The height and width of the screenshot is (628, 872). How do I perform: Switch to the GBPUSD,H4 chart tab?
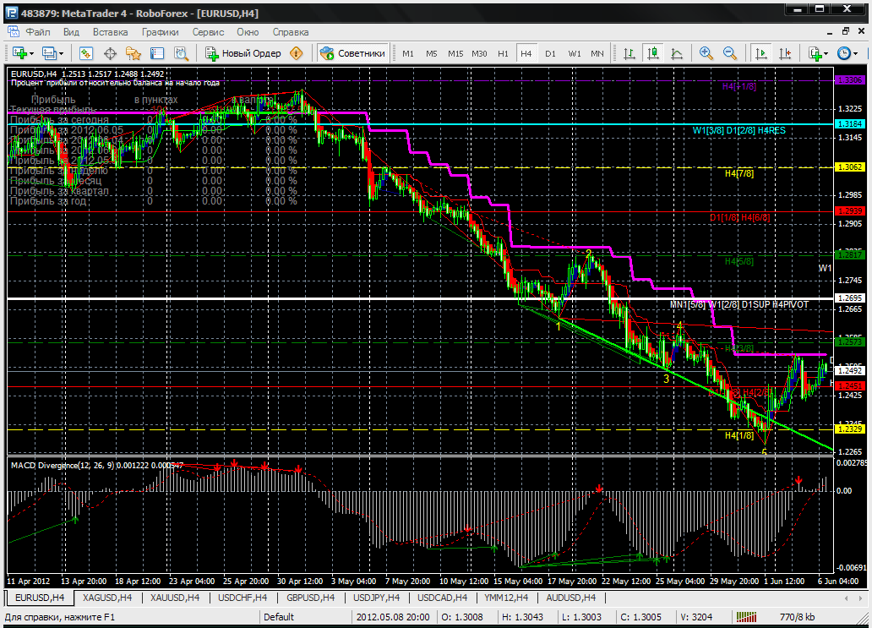coord(309,598)
